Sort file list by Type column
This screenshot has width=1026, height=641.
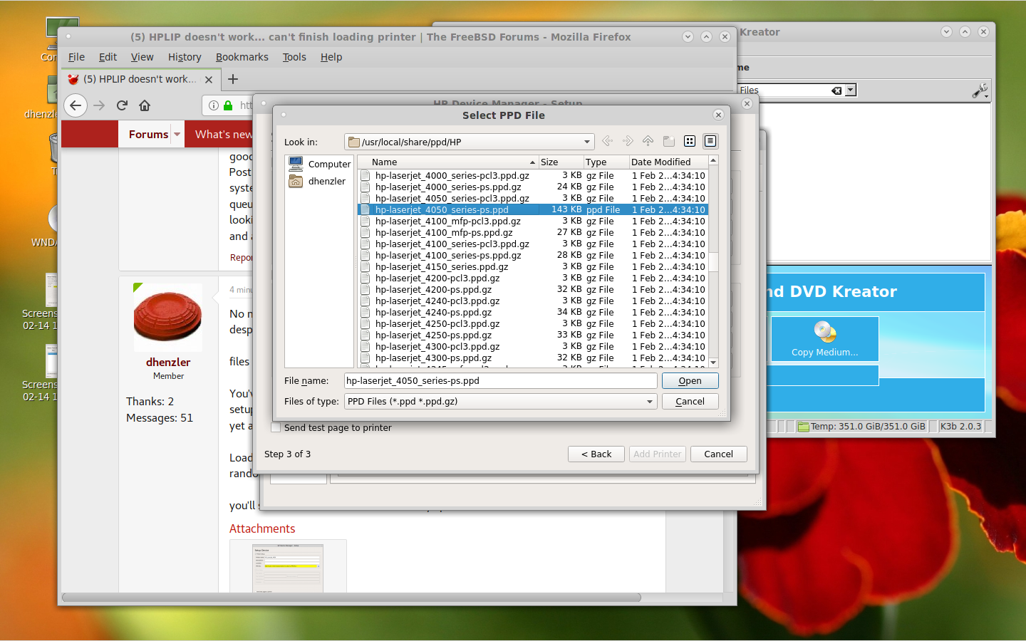click(x=606, y=162)
